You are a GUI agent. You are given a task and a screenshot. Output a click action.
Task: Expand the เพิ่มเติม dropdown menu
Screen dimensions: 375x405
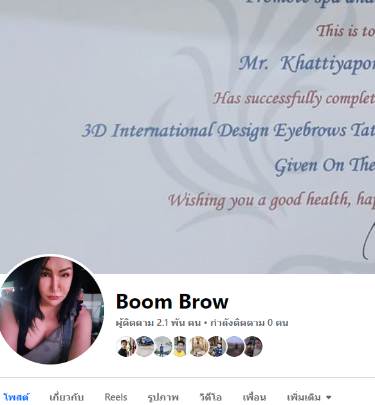tap(309, 397)
